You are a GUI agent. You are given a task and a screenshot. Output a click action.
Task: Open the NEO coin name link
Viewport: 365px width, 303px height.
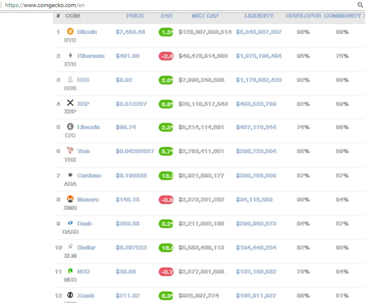click(83, 272)
